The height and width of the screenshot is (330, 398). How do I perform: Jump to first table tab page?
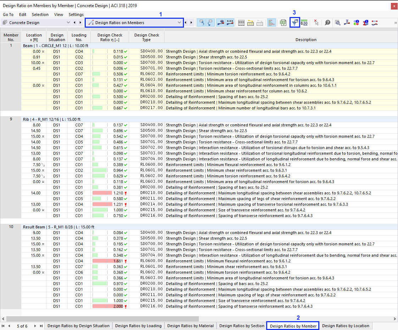coord(3,326)
